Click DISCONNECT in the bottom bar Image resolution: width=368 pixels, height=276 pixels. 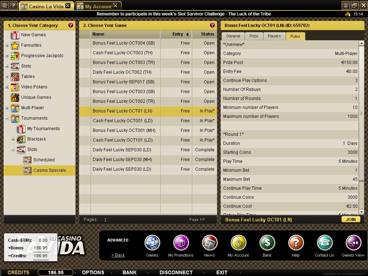176,272
